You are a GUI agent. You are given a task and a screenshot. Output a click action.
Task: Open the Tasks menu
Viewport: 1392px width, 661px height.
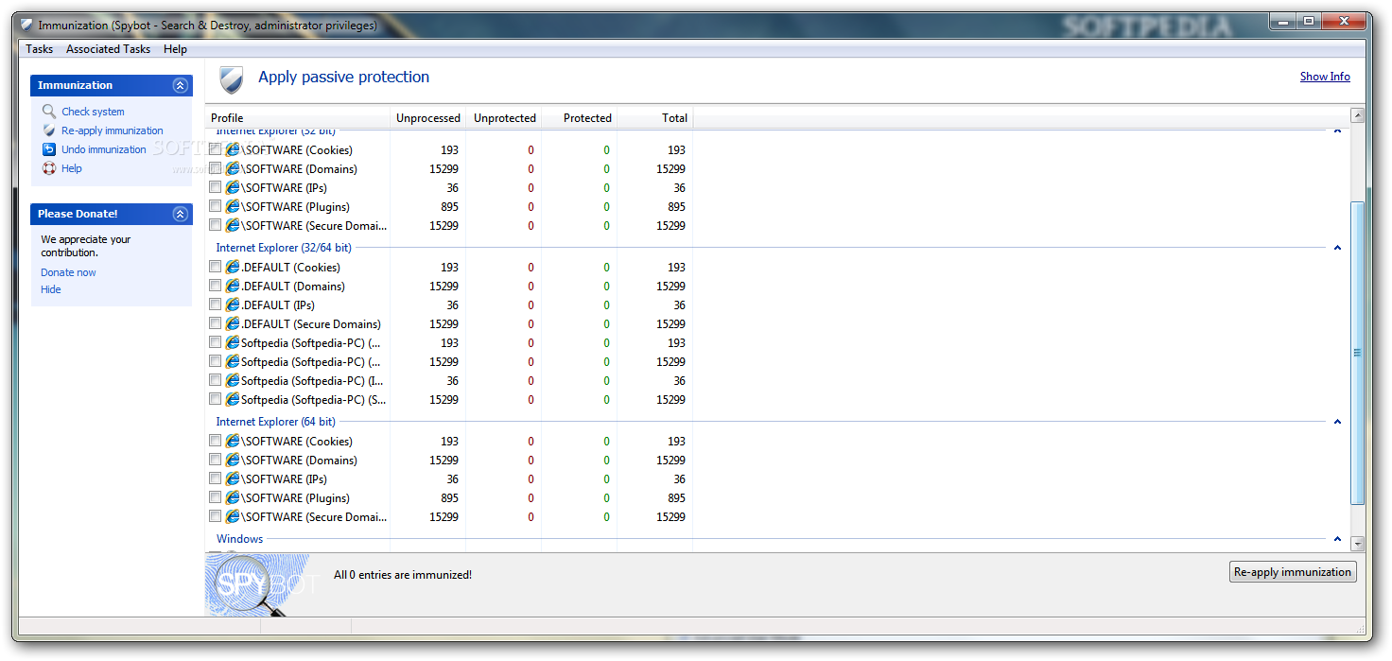(40, 49)
